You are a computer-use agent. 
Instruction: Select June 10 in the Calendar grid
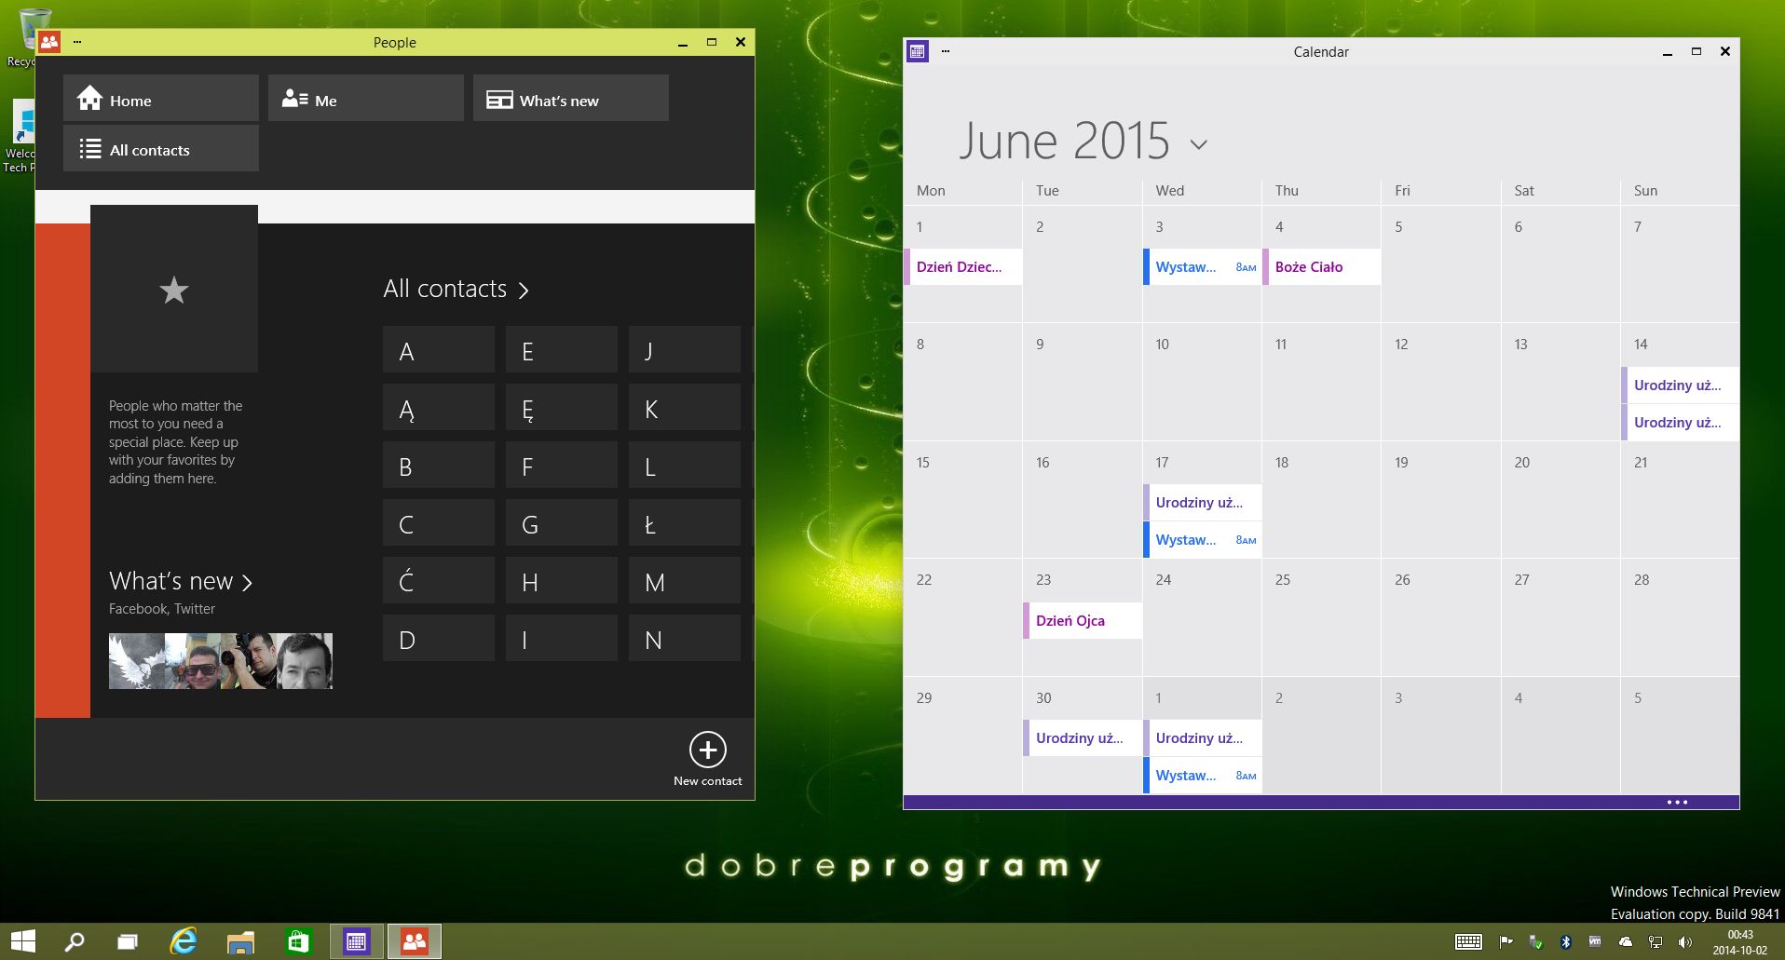coord(1203,382)
